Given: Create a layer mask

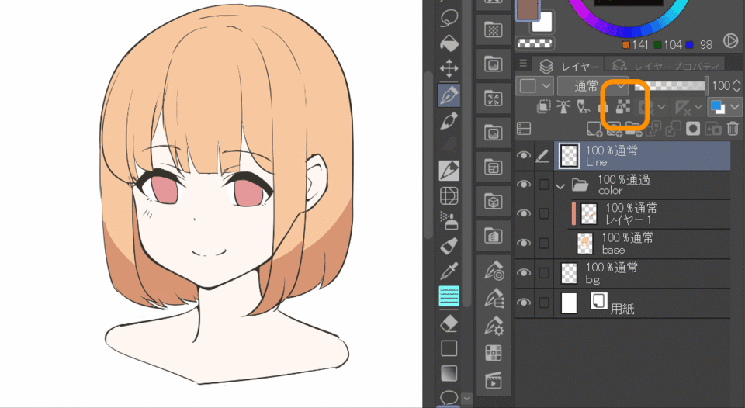Looking at the screenshot, I should point(693,128).
